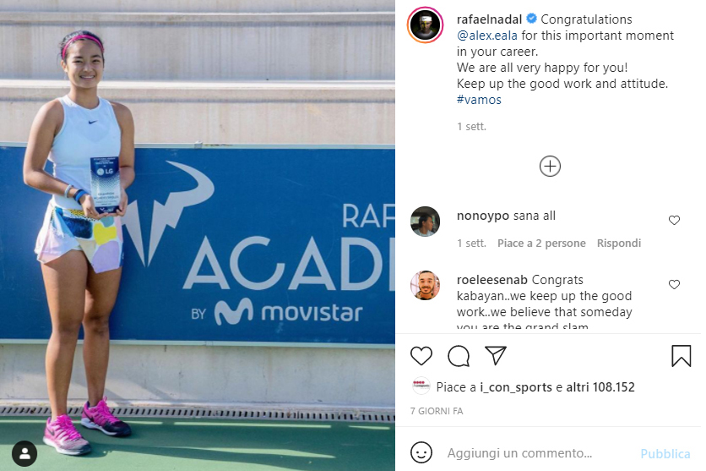Viewport: 706px width, 471px height.
Task: View the list of 108.152 other likes
Action: point(600,387)
